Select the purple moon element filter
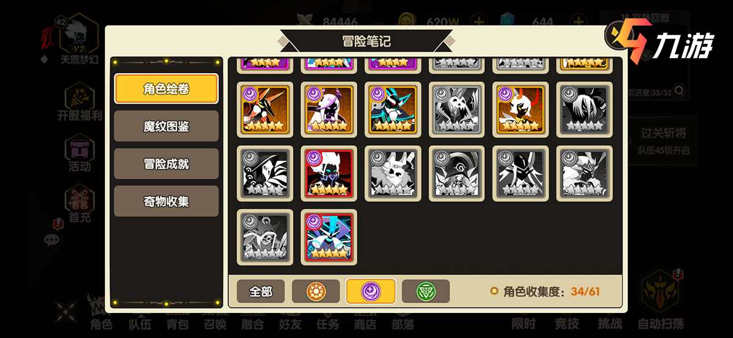 (370, 292)
